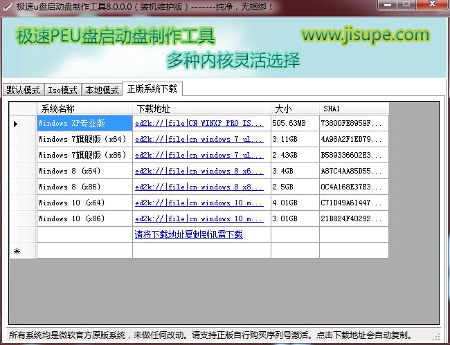Click the 3.4GB size cell
The image size is (450, 345).
coord(295,171)
